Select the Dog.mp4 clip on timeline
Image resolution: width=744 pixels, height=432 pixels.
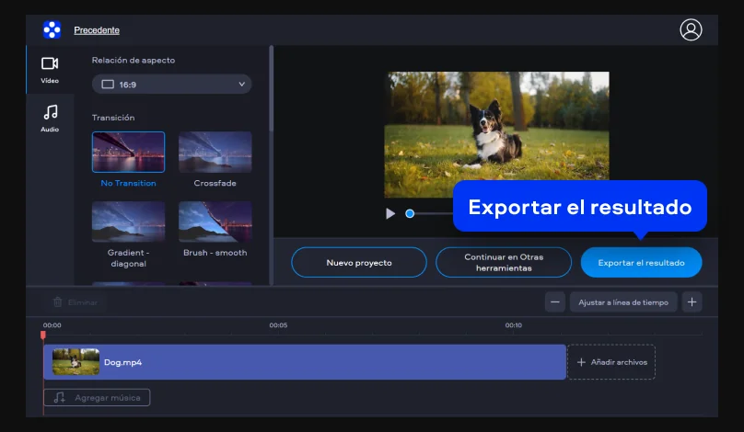304,362
